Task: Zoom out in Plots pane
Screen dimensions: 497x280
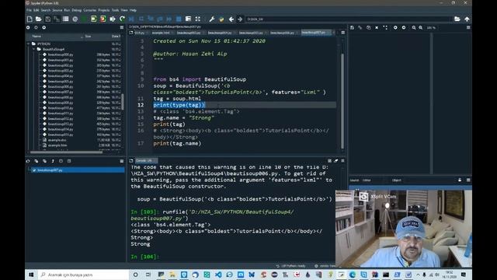Action: tap(414, 28)
